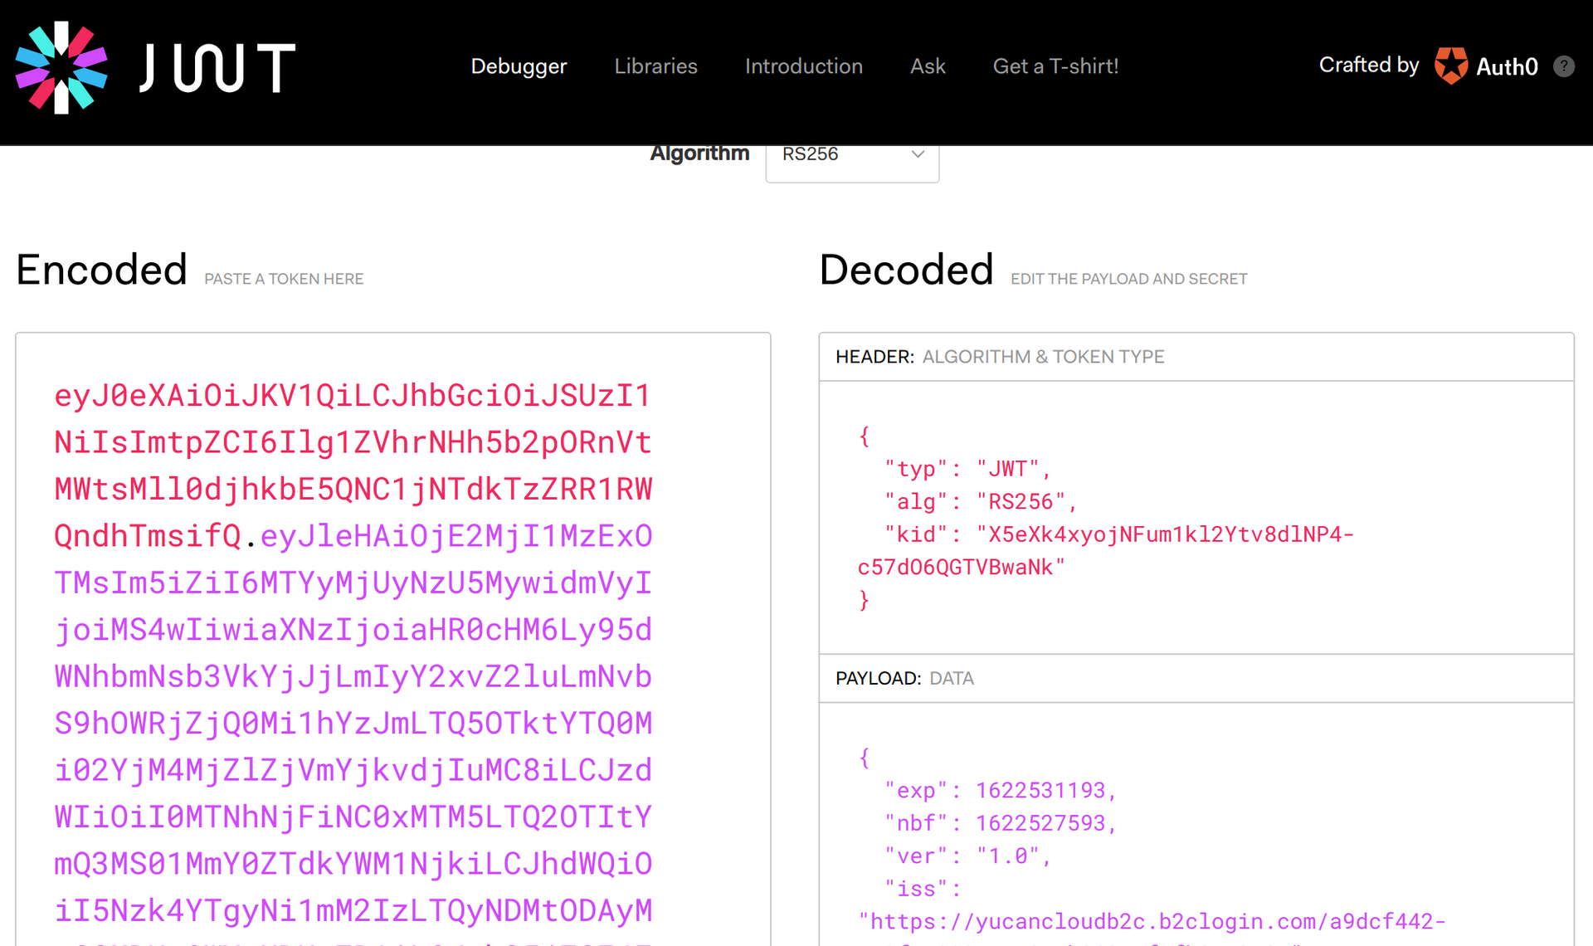Click the Auth0 shield logo icon
The width and height of the screenshot is (1593, 946).
pyautogui.click(x=1450, y=66)
